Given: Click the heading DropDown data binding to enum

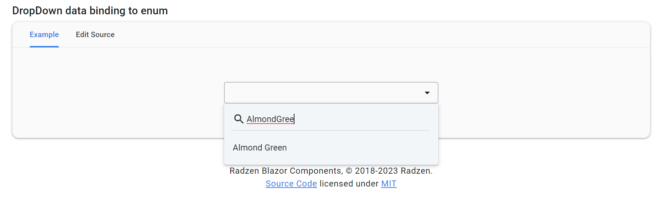Looking at the screenshot, I should click(x=90, y=11).
